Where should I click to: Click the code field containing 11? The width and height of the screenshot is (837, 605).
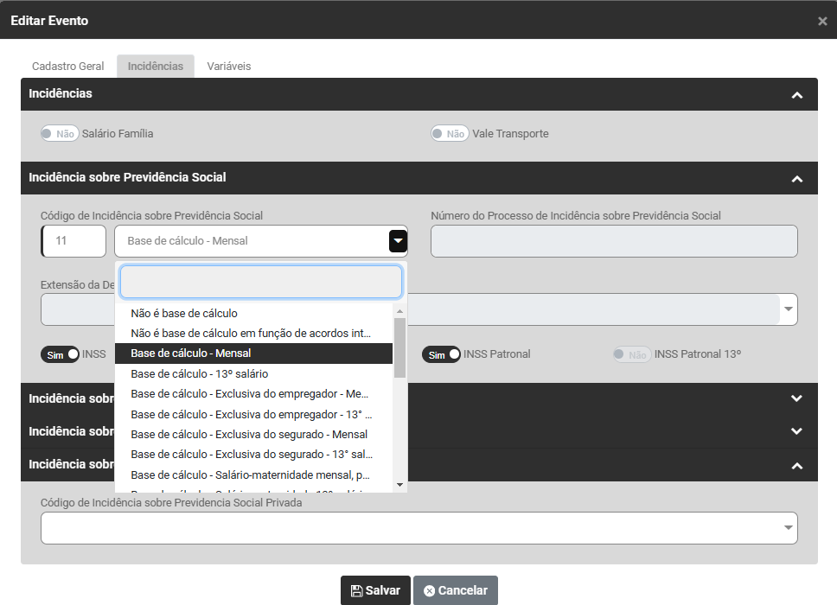coord(73,241)
